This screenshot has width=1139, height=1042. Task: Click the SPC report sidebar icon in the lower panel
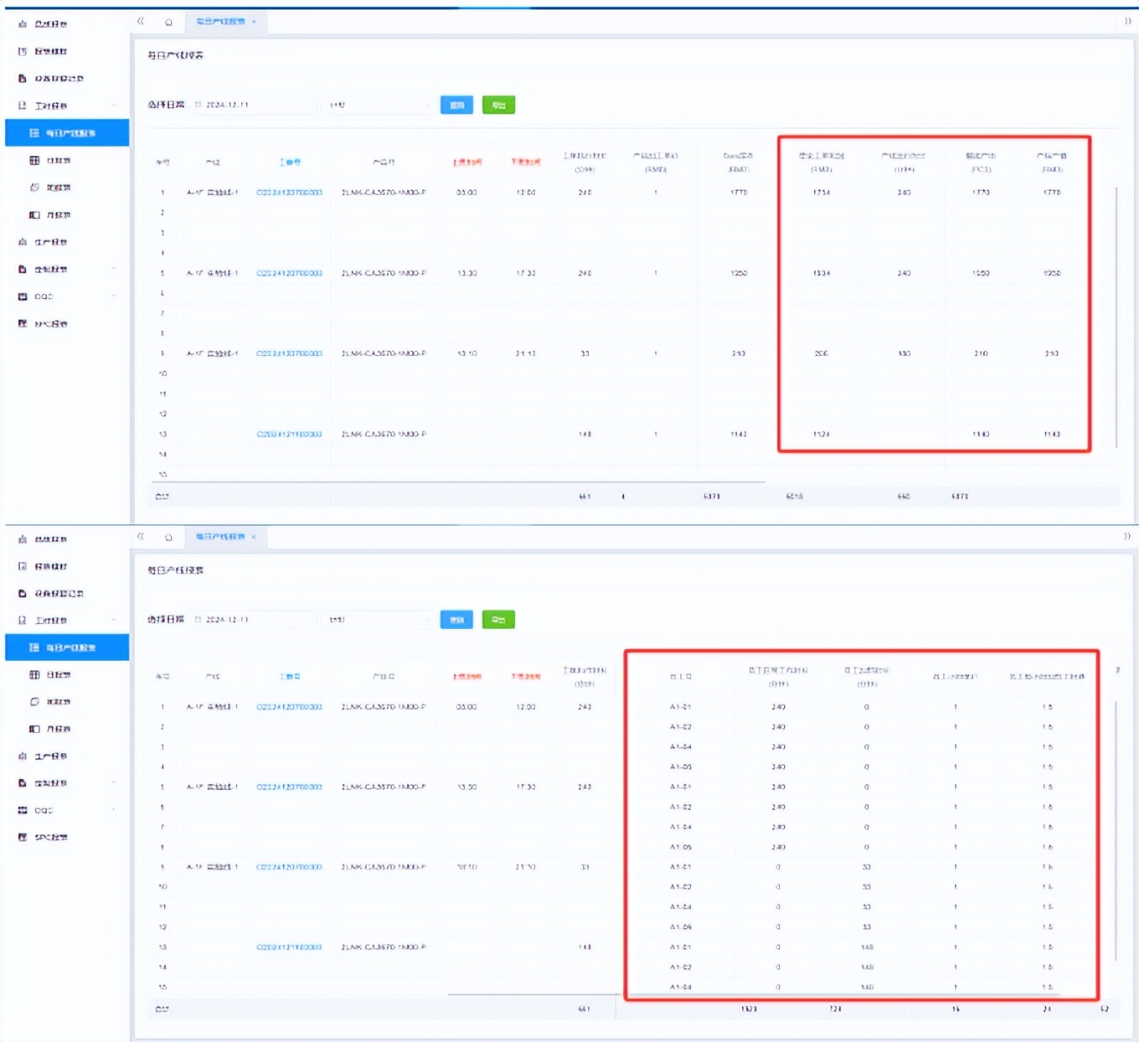click(x=23, y=837)
